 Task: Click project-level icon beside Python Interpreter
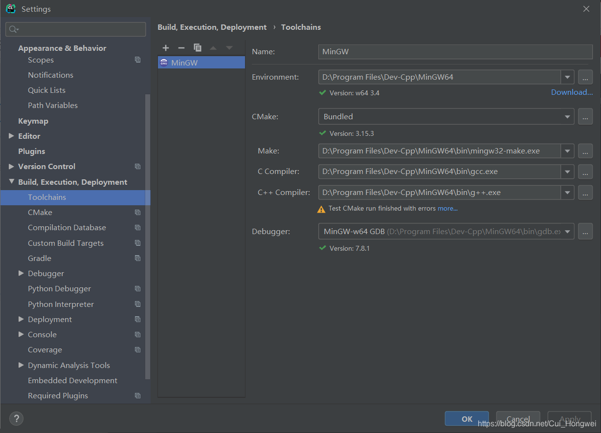point(137,304)
